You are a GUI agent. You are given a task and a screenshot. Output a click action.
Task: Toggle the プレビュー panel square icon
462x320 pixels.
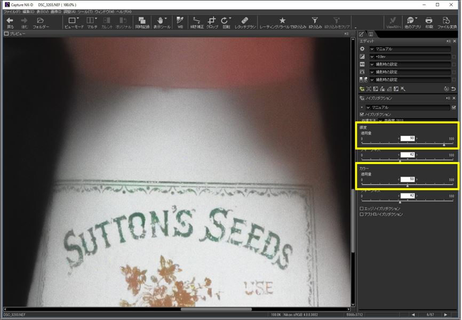[6, 34]
